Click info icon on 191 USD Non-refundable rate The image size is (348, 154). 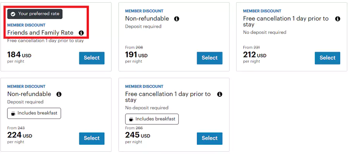(x=177, y=19)
